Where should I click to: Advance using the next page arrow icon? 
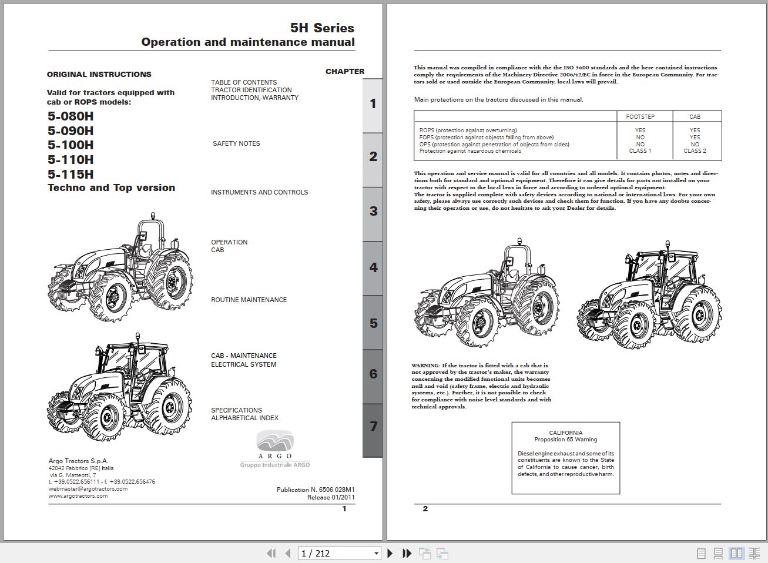point(390,553)
